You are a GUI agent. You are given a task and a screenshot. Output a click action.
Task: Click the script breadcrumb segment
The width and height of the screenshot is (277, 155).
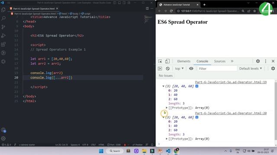[86, 13]
